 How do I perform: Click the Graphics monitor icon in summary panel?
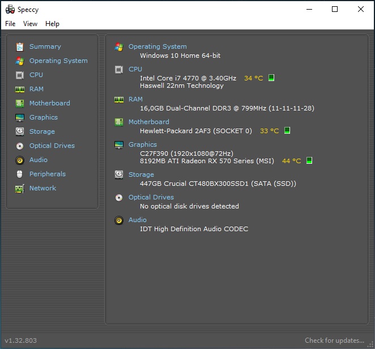(x=119, y=145)
